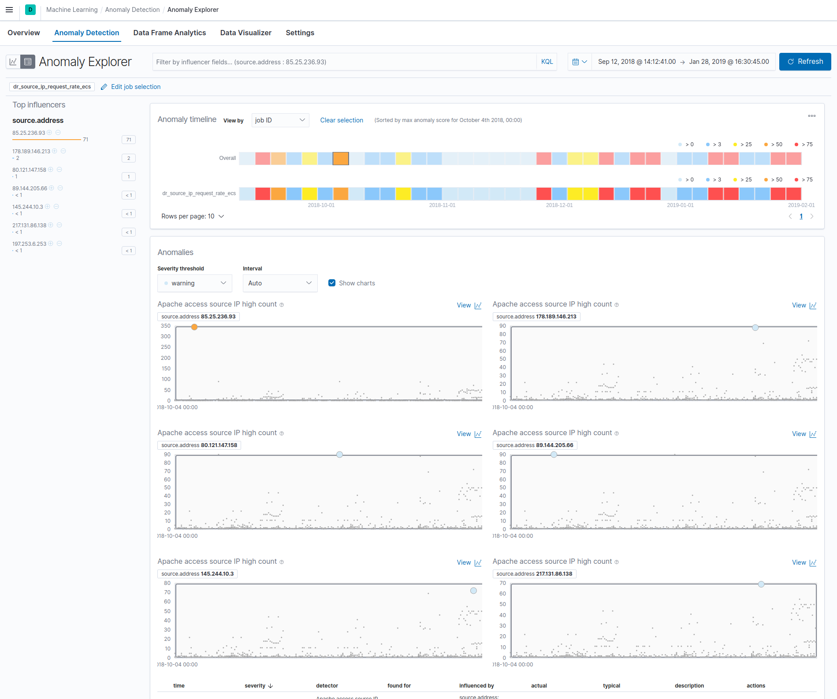Viewport: 837px width, 699px height.
Task: Add filter for influencer 145.244.10.3
Action: (48, 207)
